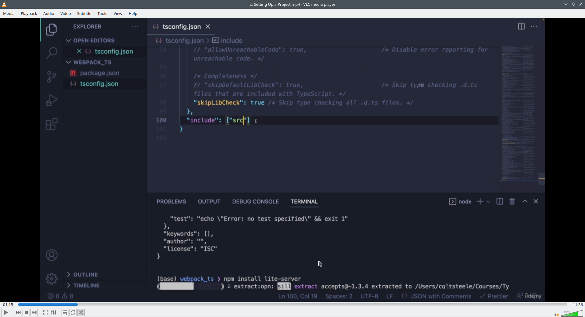Select tsconfig.json in WEBPACK_TS tree
Image resolution: width=585 pixels, height=317 pixels.
point(99,84)
